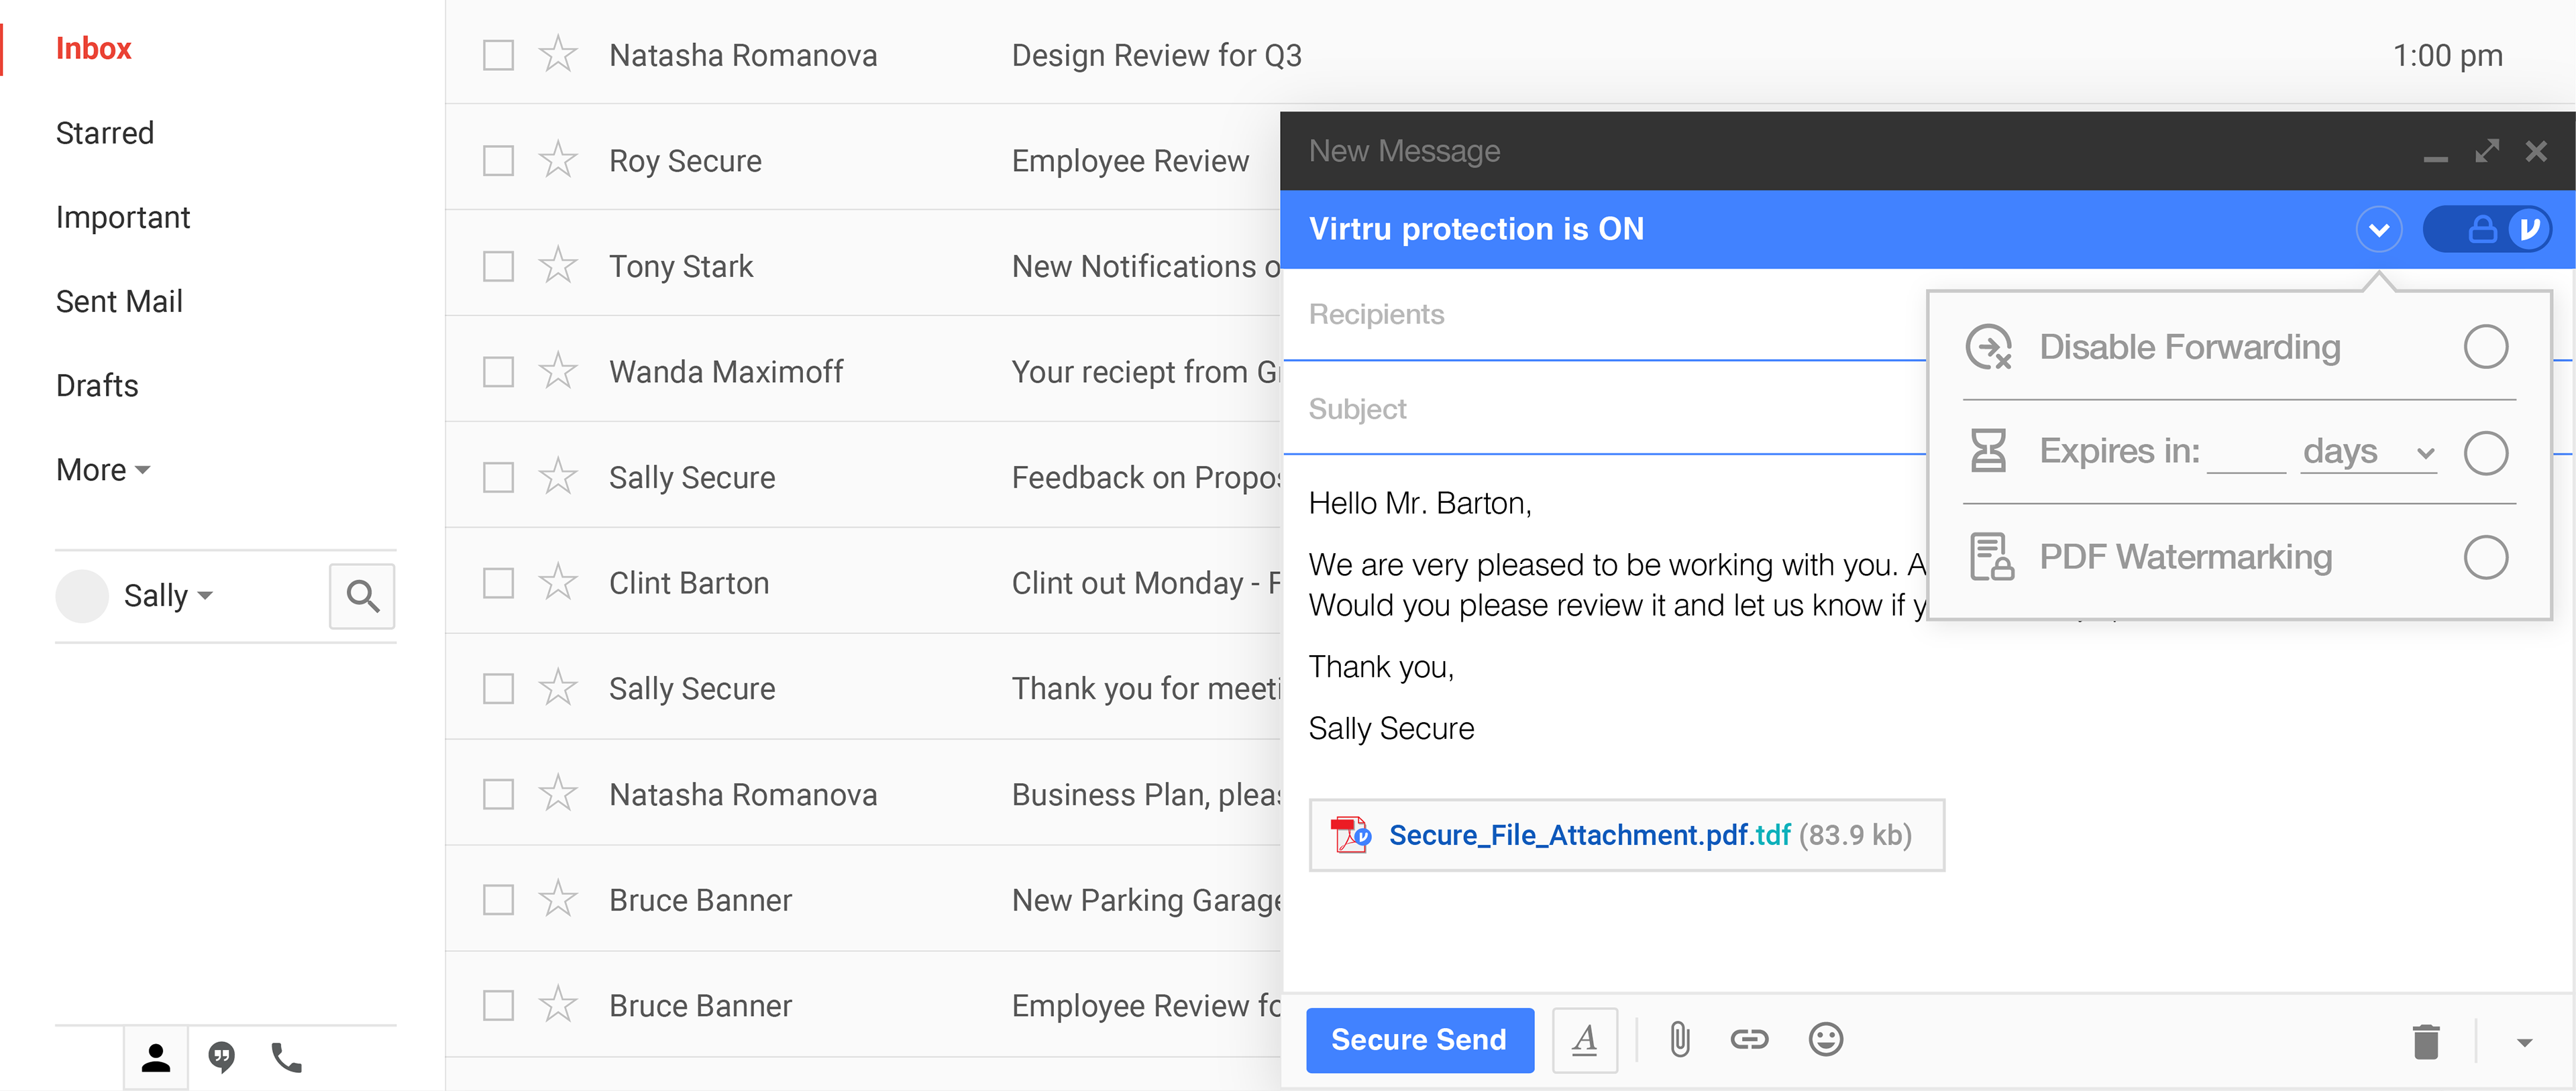Expand the More folders list
The height and width of the screenshot is (1091, 2576).
103,469
